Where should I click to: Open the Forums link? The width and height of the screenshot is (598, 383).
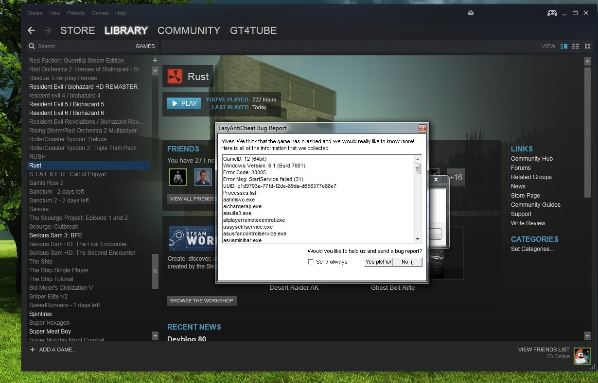[x=521, y=168]
